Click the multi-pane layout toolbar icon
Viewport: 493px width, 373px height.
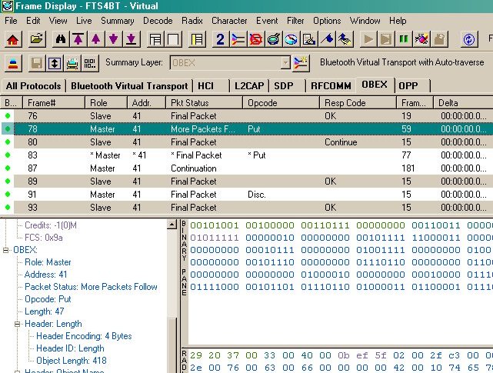pos(155,39)
